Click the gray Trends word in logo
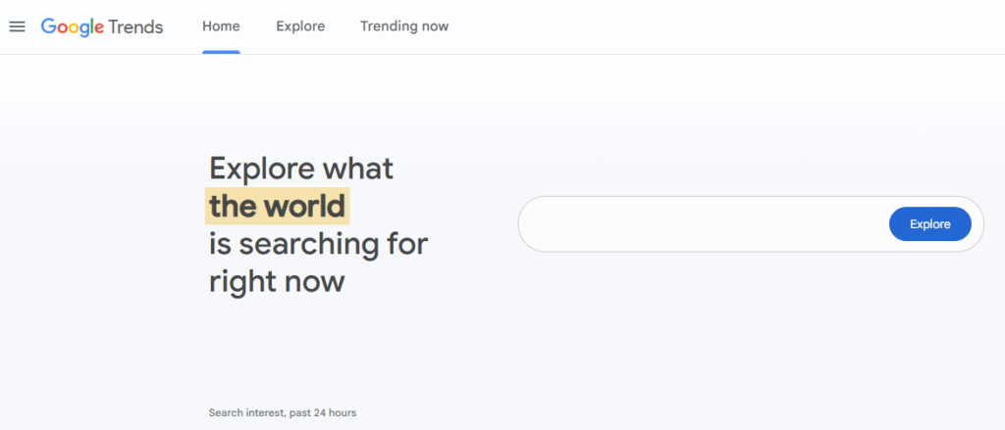 pos(135,26)
